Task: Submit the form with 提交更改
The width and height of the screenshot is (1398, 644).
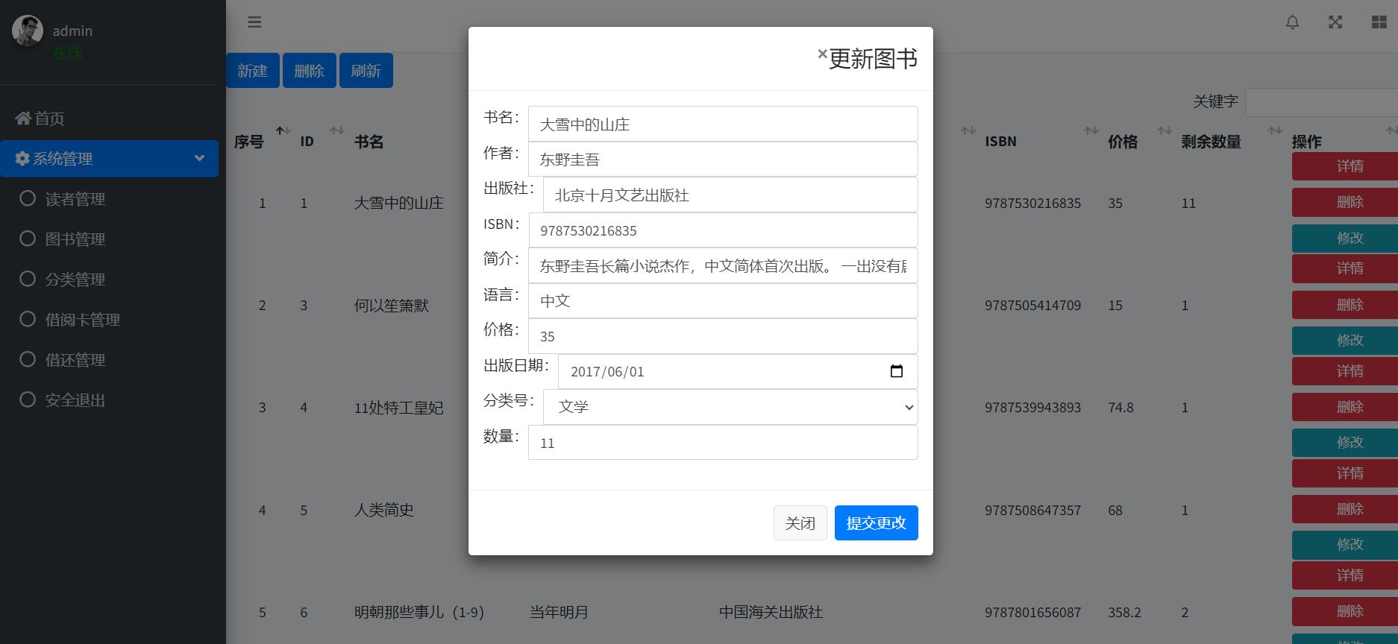Action: (876, 523)
